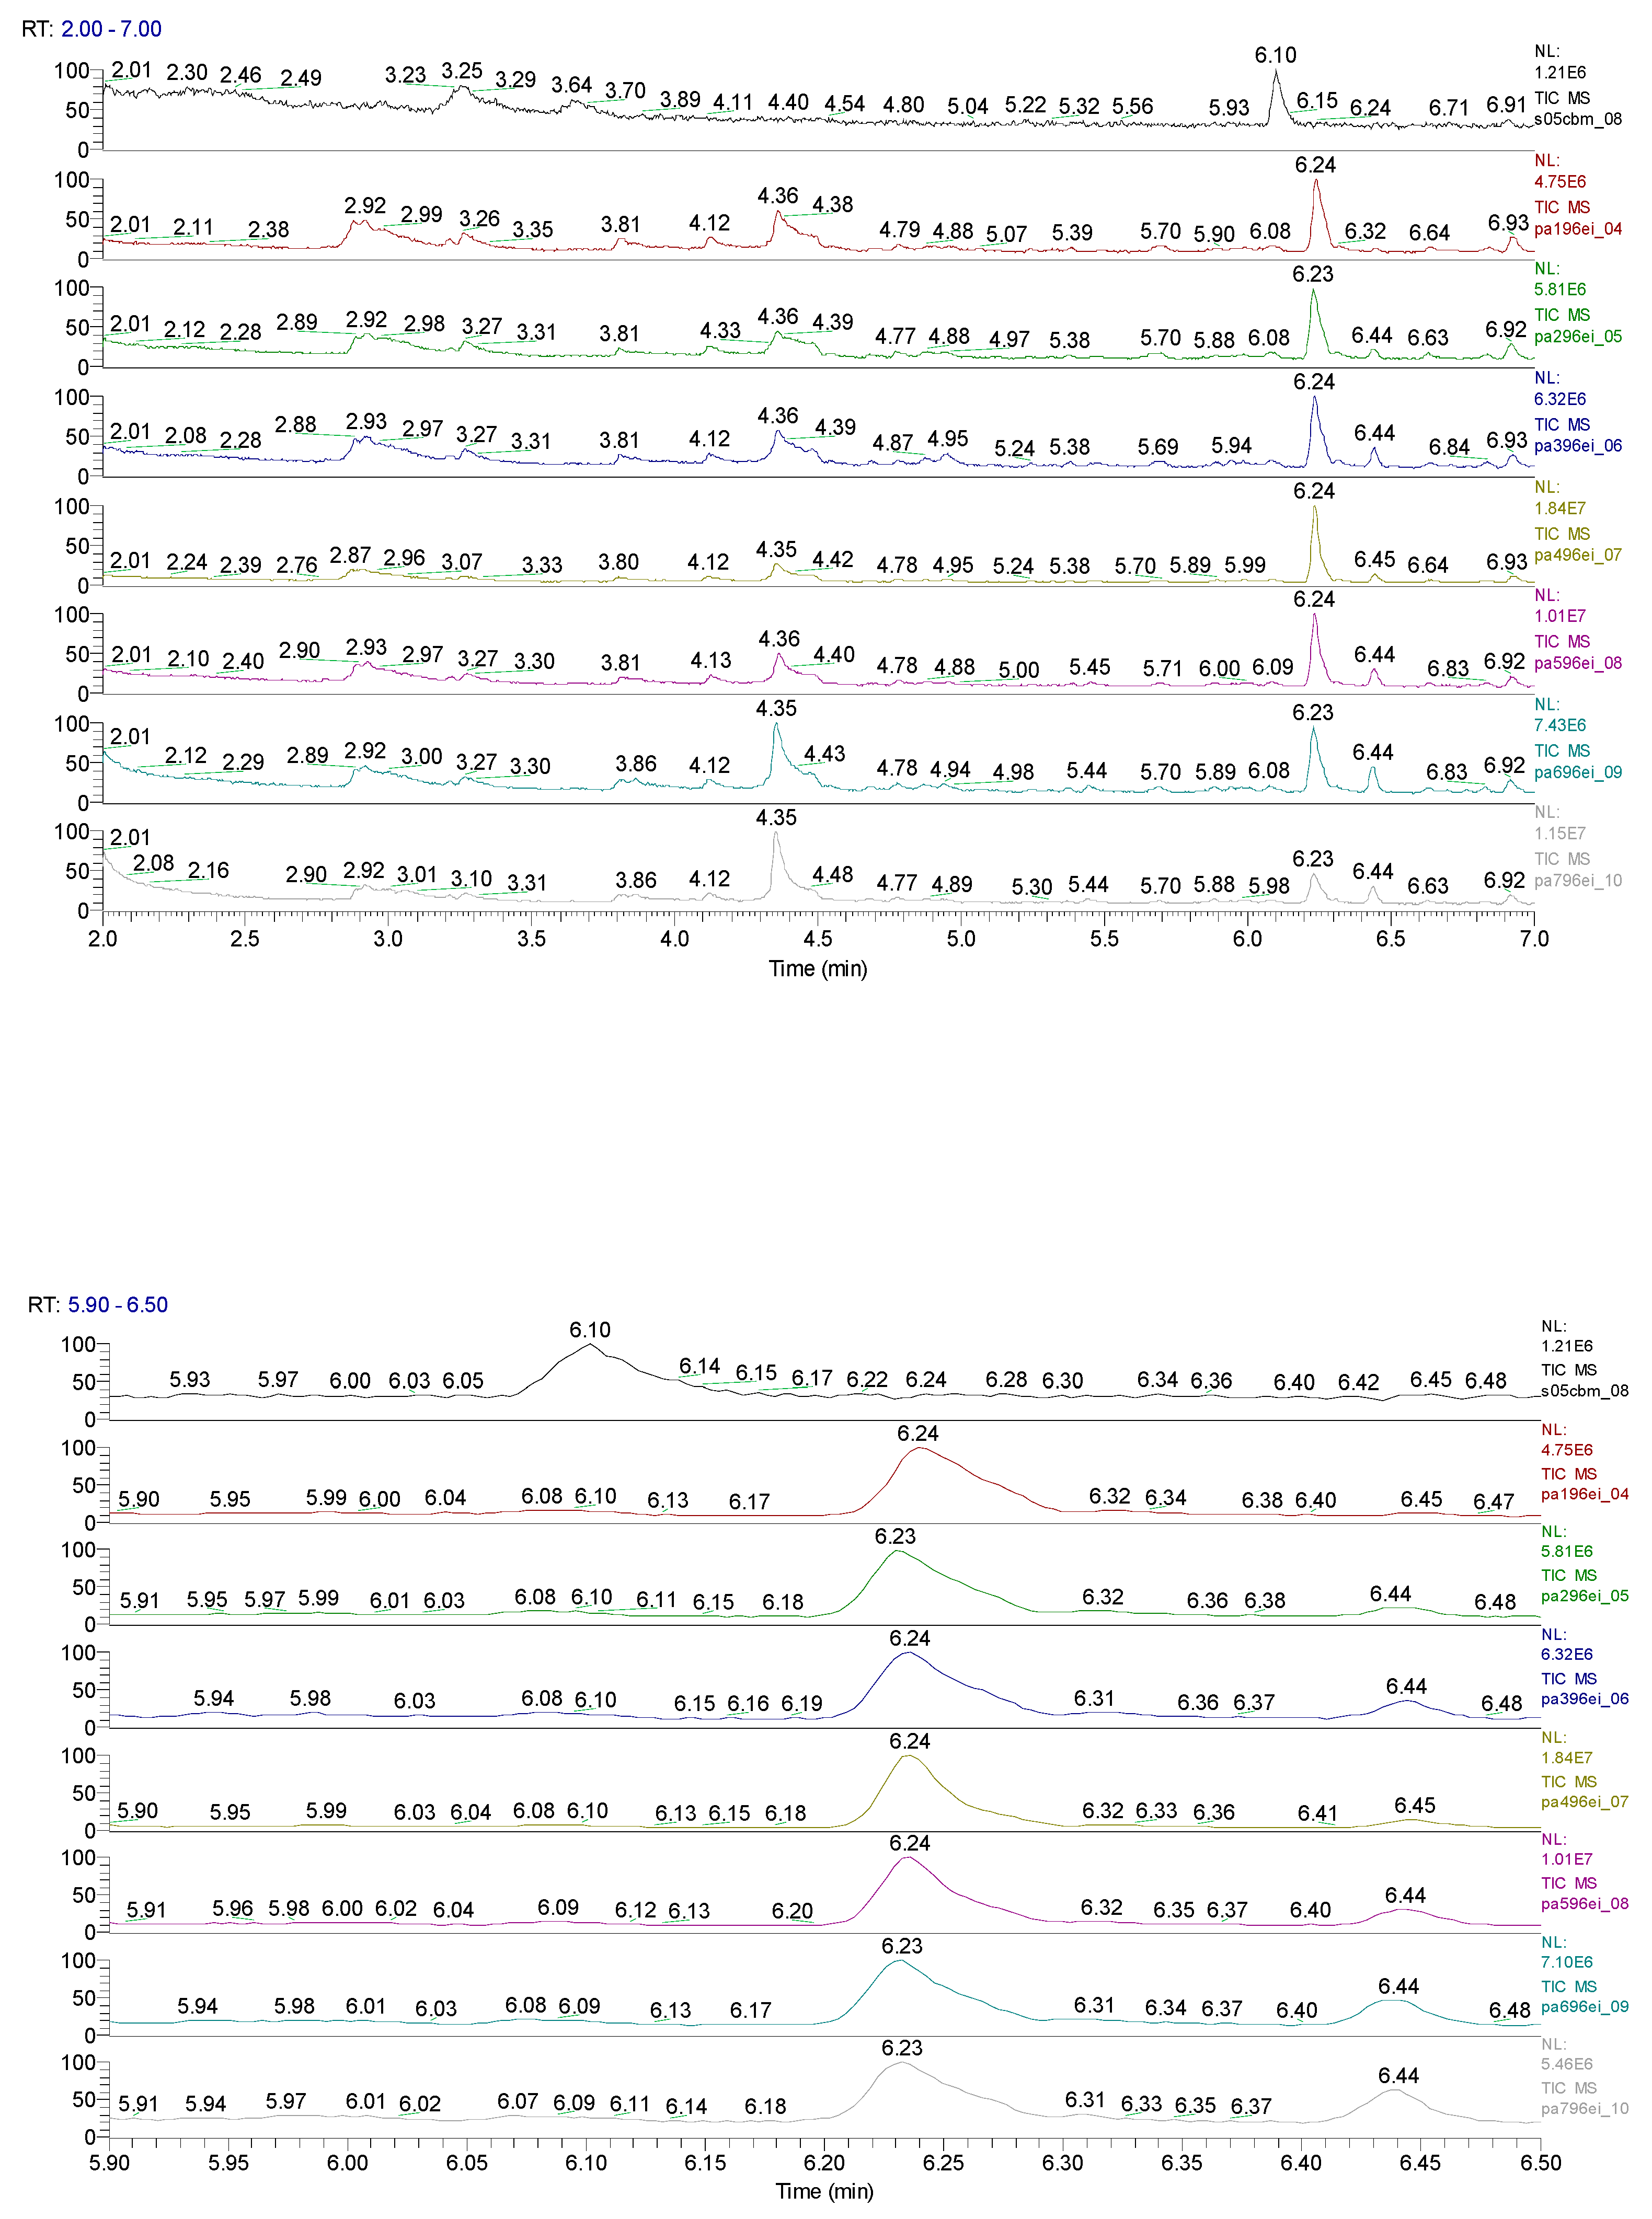The image size is (1652, 2219).
Task: Click the 2.5 tick on the 2.0–7.0 time axis
Action: click(x=245, y=939)
